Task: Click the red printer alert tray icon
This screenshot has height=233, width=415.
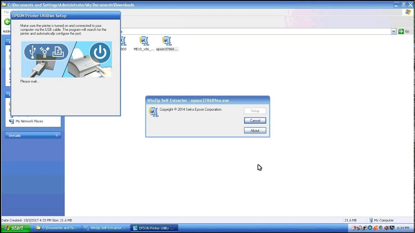Action: 354,228
